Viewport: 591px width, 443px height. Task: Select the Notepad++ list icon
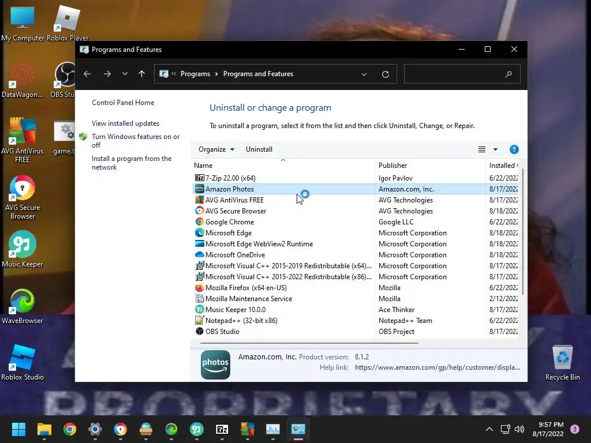point(199,320)
